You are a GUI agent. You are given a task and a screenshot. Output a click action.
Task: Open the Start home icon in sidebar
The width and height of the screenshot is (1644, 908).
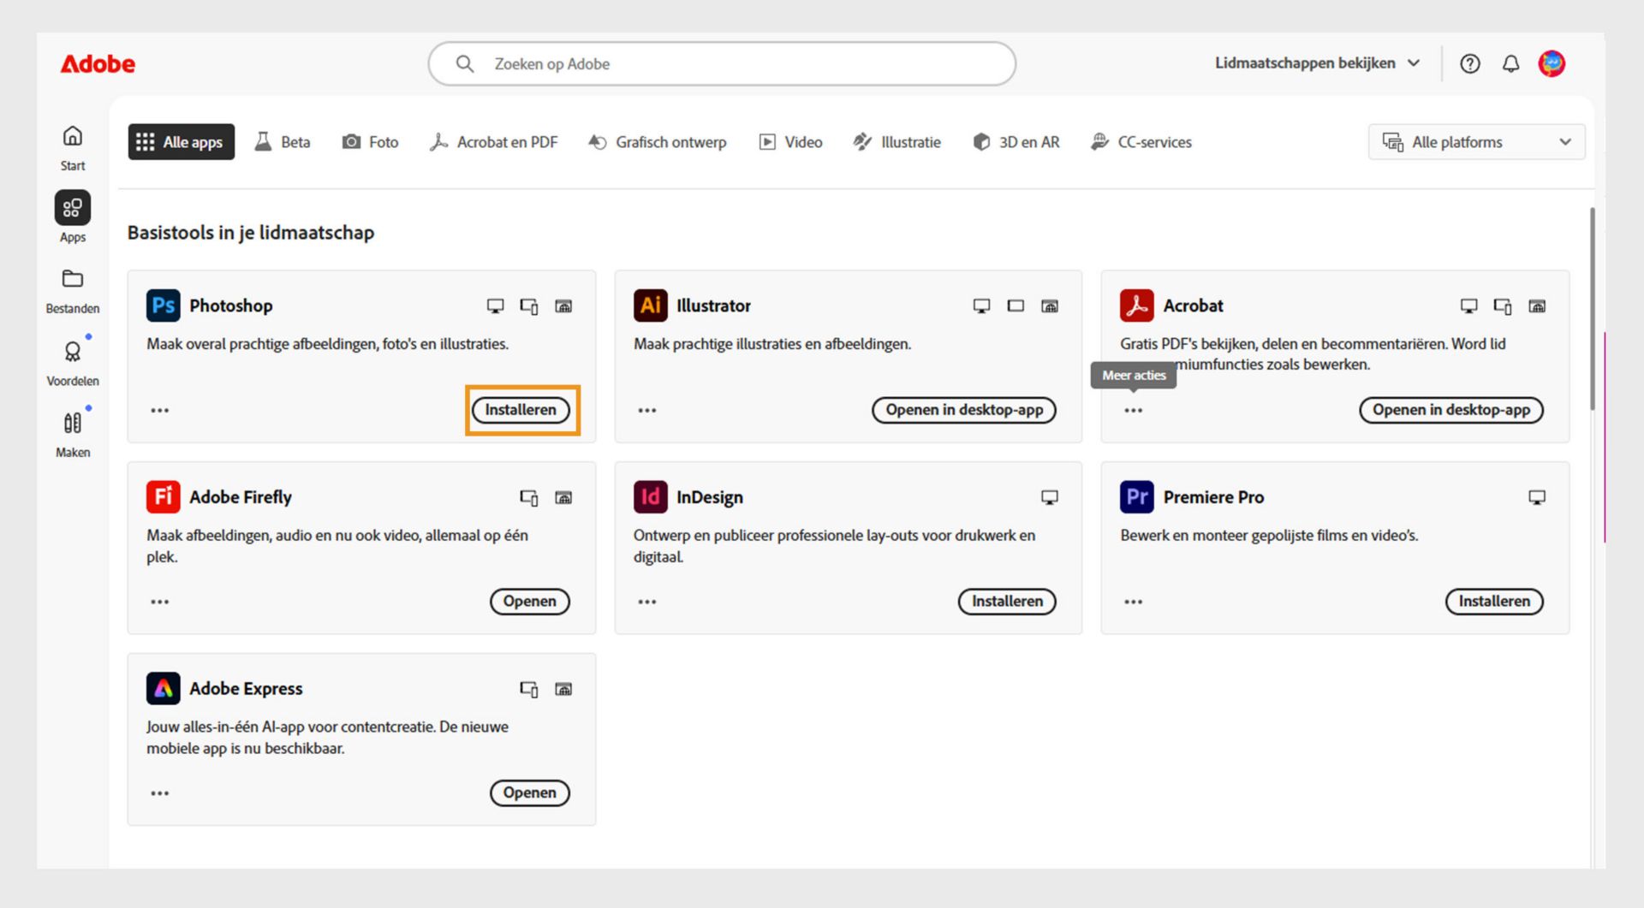[x=73, y=137]
